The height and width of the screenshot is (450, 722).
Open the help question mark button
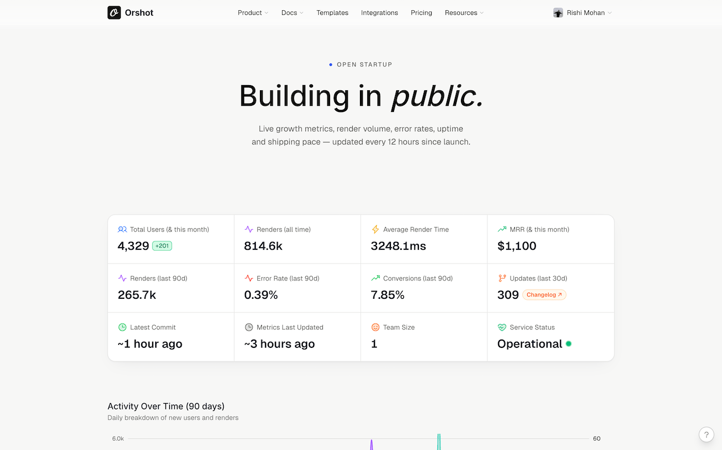706,435
